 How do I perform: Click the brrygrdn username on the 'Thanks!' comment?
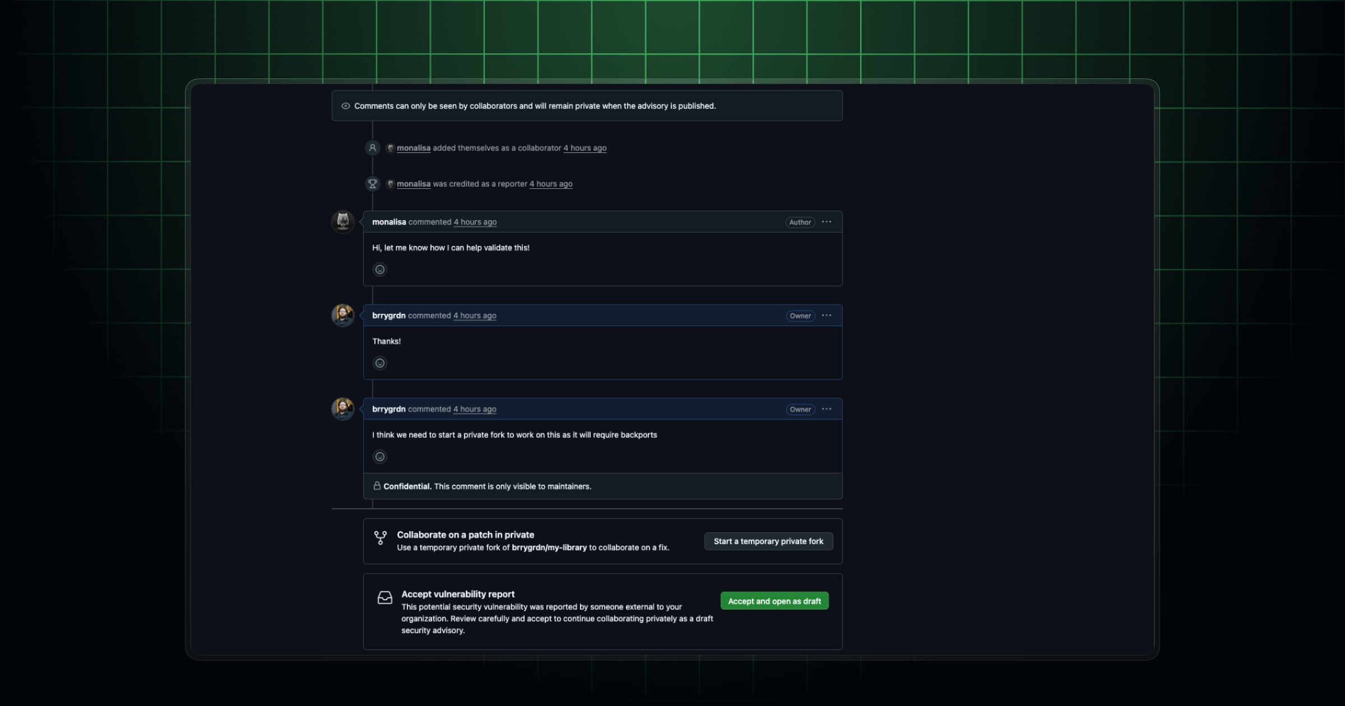coord(389,315)
